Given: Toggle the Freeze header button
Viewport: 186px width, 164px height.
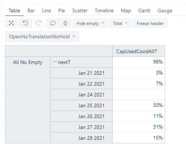Looking at the screenshot, I should 150,23.
